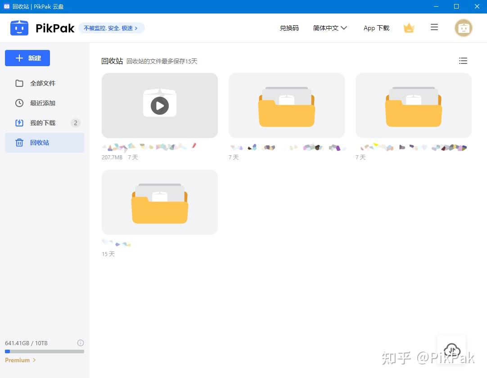Open the 简体中文 language dropdown

[x=330, y=27]
